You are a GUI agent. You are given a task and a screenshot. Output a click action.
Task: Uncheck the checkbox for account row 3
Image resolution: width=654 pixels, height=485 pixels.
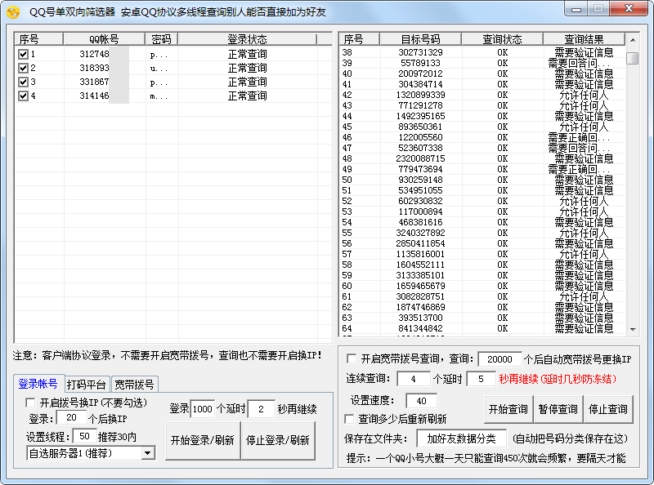(23, 82)
